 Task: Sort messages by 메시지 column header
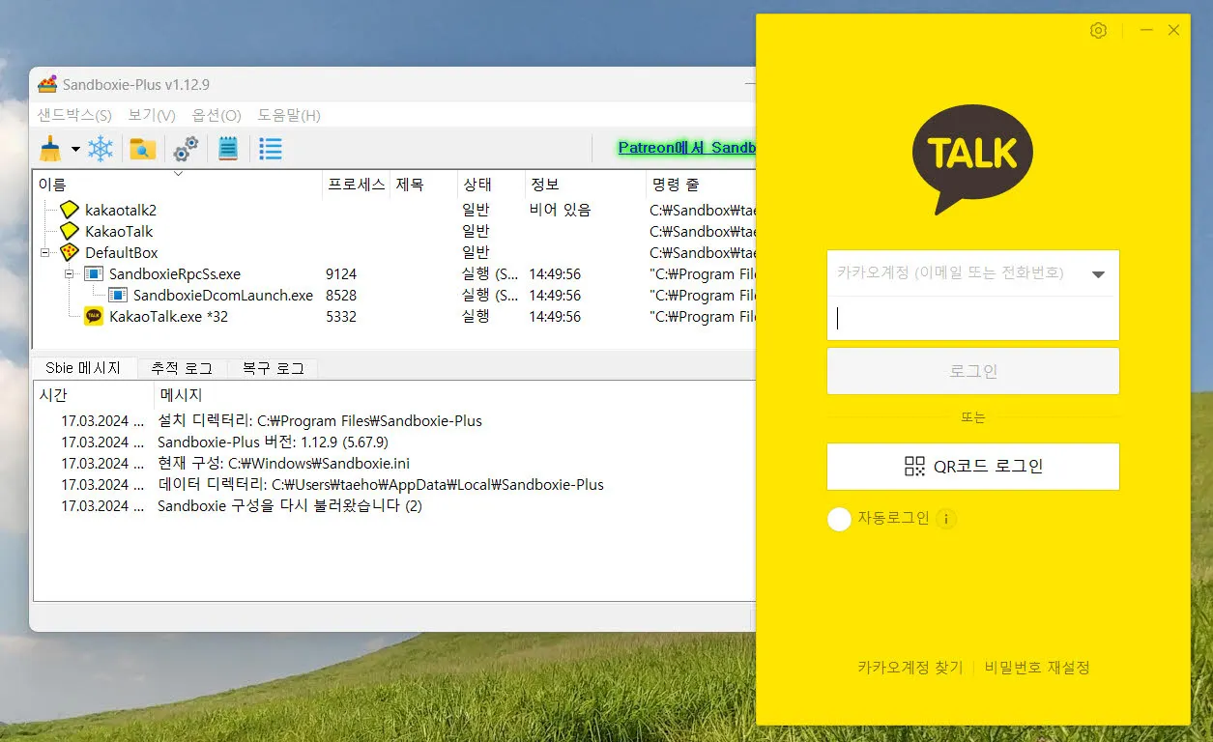(454, 395)
